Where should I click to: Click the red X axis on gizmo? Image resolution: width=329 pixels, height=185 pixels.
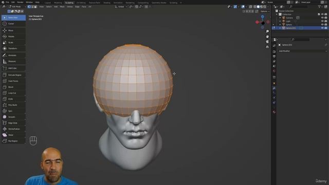257,22
